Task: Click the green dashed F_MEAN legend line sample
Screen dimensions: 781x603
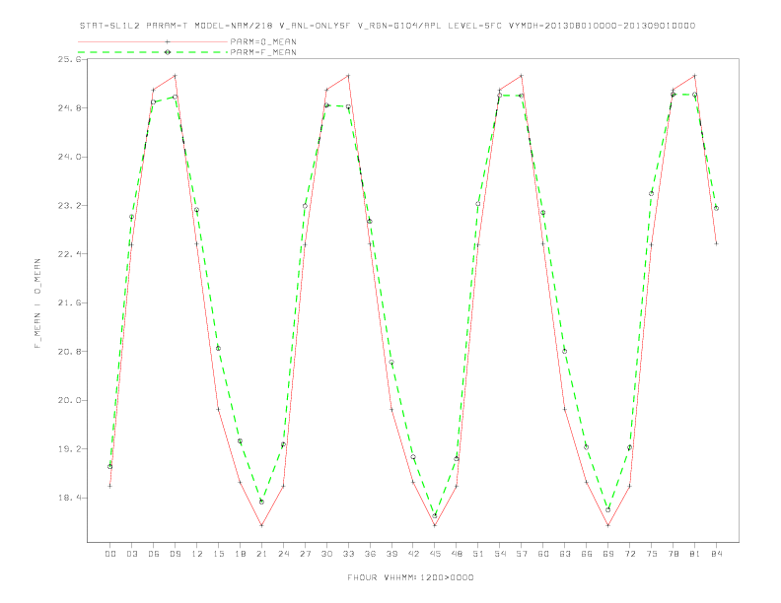Action: 153,52
